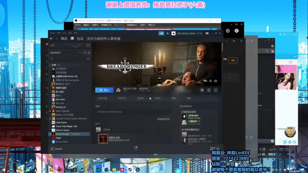Click the plus icon next to Add a Game
This screenshot has width=308, height=173.
click(52, 149)
